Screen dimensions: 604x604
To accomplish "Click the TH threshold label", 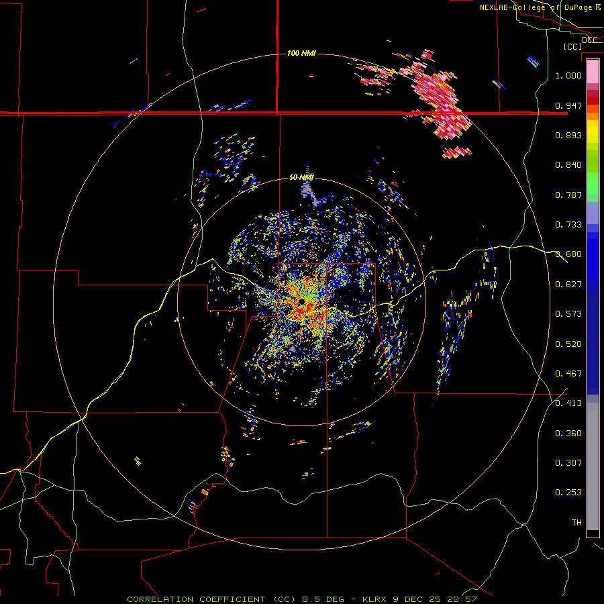I will coord(576,523).
